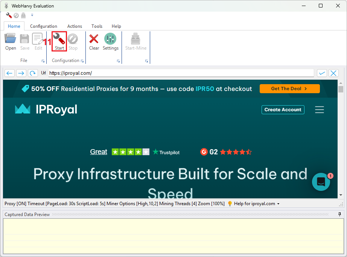
Task: Reload the page with refresh icon
Action: point(33,73)
